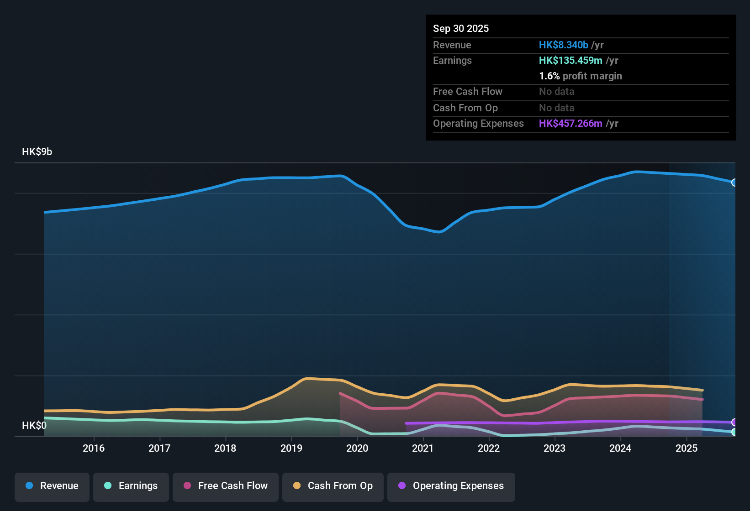Expand the Sep 30 2025 tooltip panel
The width and height of the screenshot is (750, 511).
point(461,28)
